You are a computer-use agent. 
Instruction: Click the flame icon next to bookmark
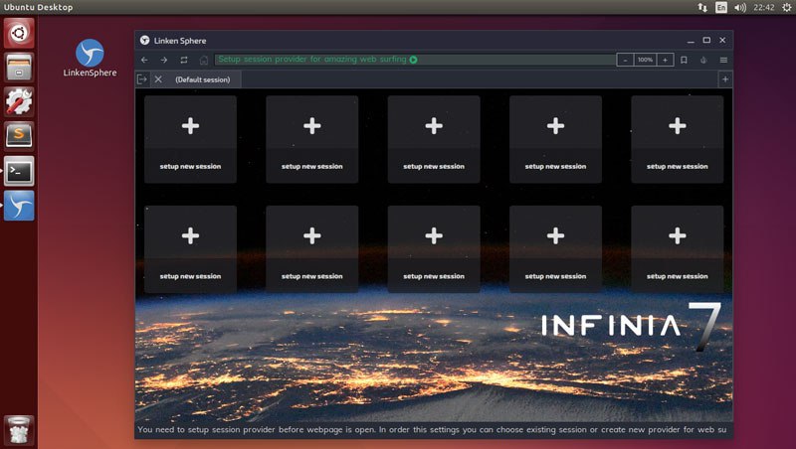coord(703,60)
